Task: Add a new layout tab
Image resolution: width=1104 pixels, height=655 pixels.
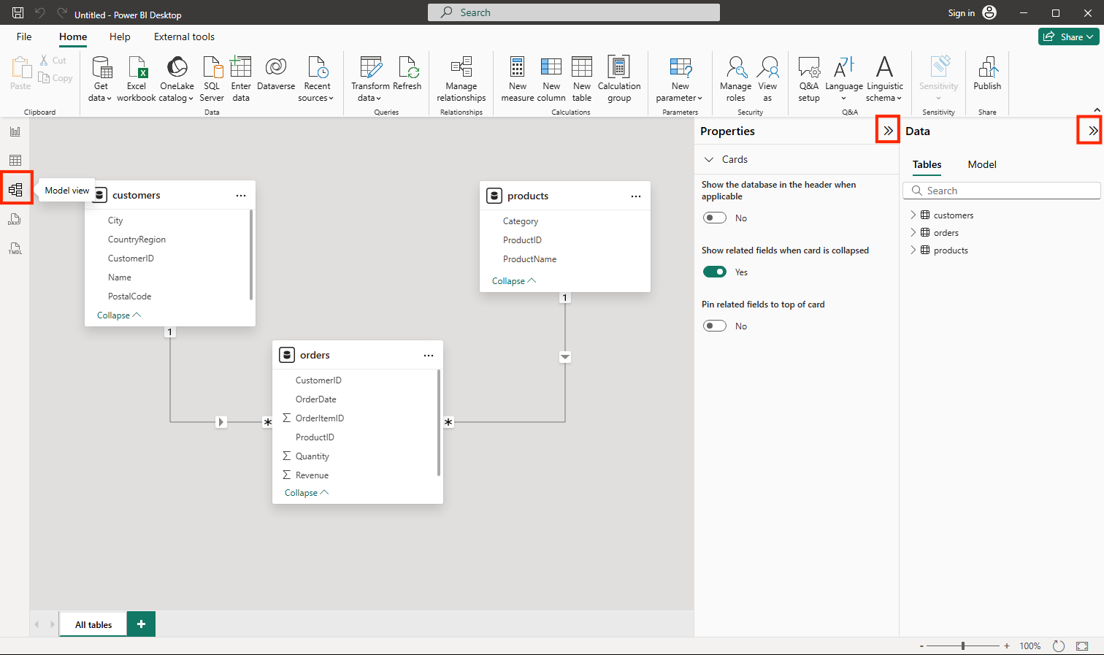Action: pyautogui.click(x=141, y=624)
